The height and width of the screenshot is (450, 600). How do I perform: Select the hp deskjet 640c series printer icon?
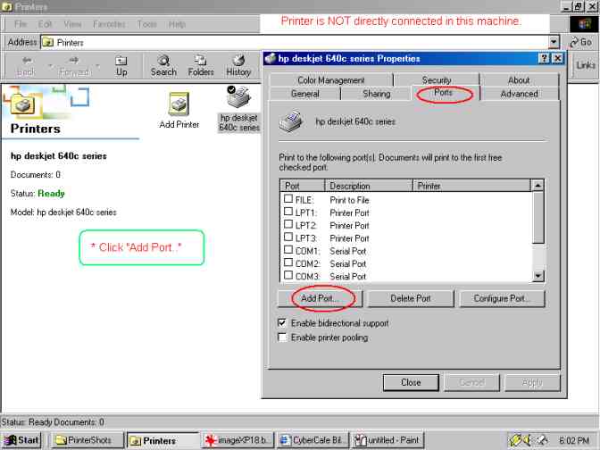pos(238,100)
